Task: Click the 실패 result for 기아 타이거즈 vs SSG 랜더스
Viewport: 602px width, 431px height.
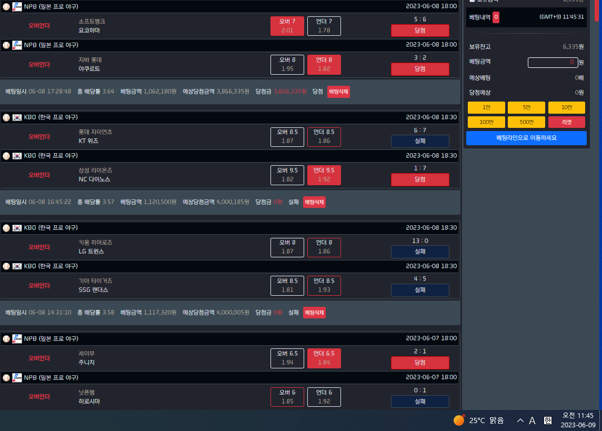Action: click(x=420, y=290)
